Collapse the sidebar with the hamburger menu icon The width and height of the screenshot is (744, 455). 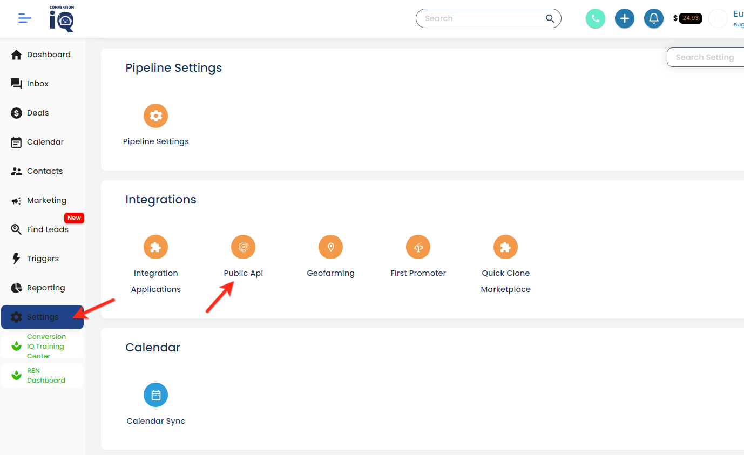[25, 18]
